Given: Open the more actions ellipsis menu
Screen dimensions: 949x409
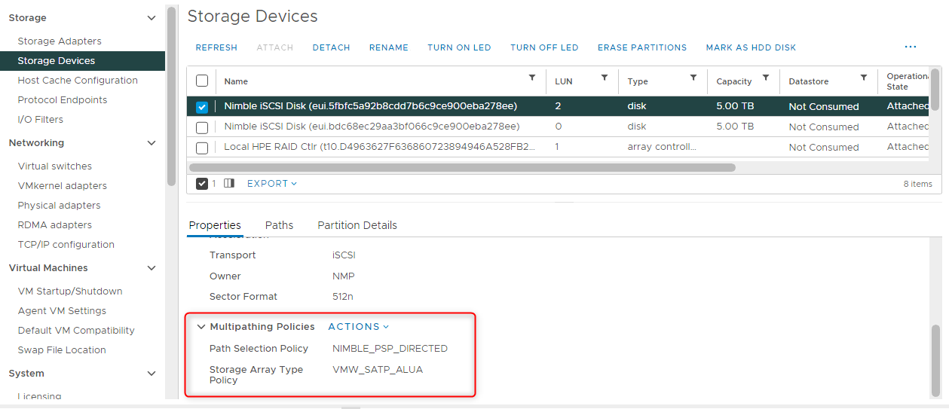Looking at the screenshot, I should (911, 47).
